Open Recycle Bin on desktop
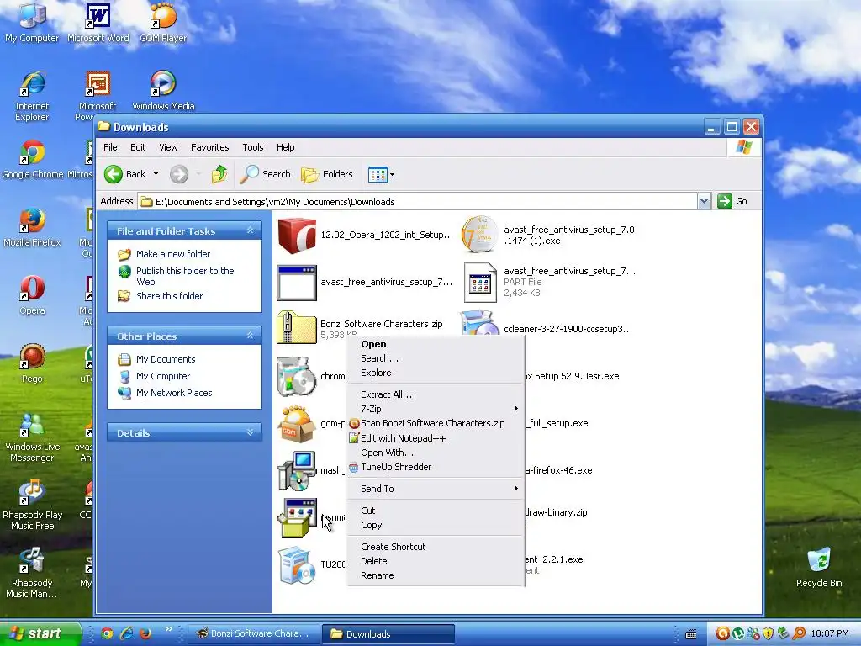Screen dimensions: 861x646 [819, 568]
